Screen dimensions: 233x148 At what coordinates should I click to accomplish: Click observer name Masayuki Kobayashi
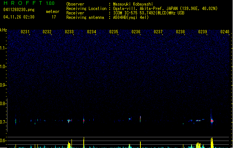coord(133,4)
